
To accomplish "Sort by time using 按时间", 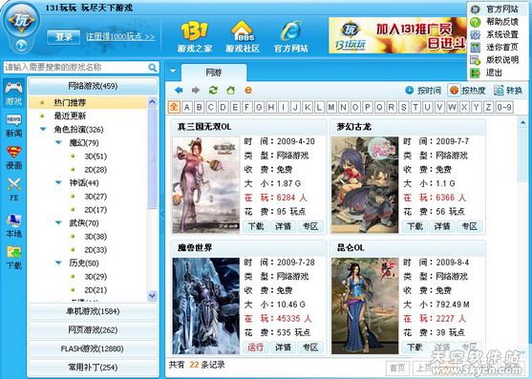I will (x=423, y=91).
